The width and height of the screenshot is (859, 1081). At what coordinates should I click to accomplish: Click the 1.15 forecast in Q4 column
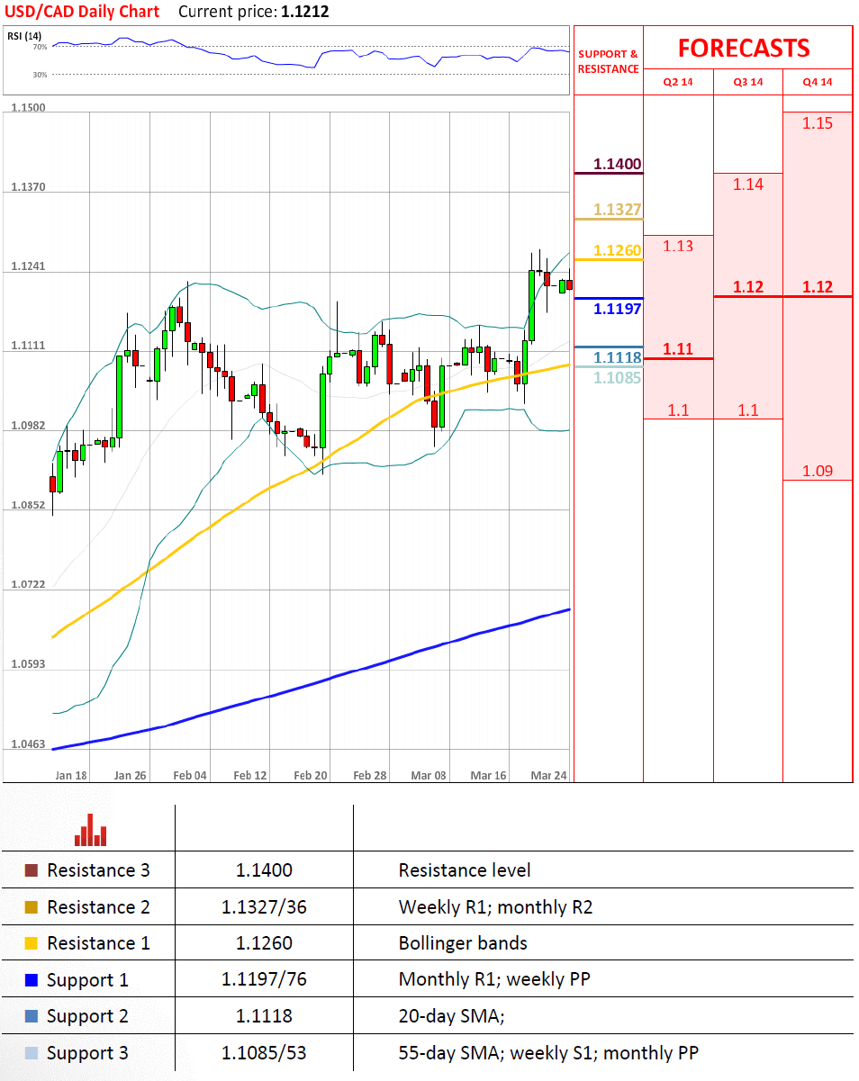point(818,123)
